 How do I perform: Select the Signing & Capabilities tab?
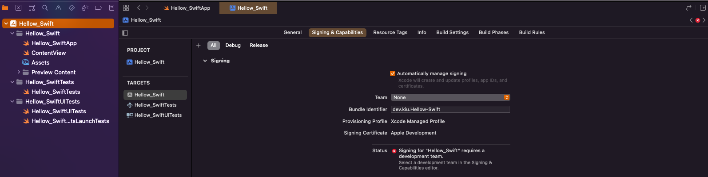point(338,32)
